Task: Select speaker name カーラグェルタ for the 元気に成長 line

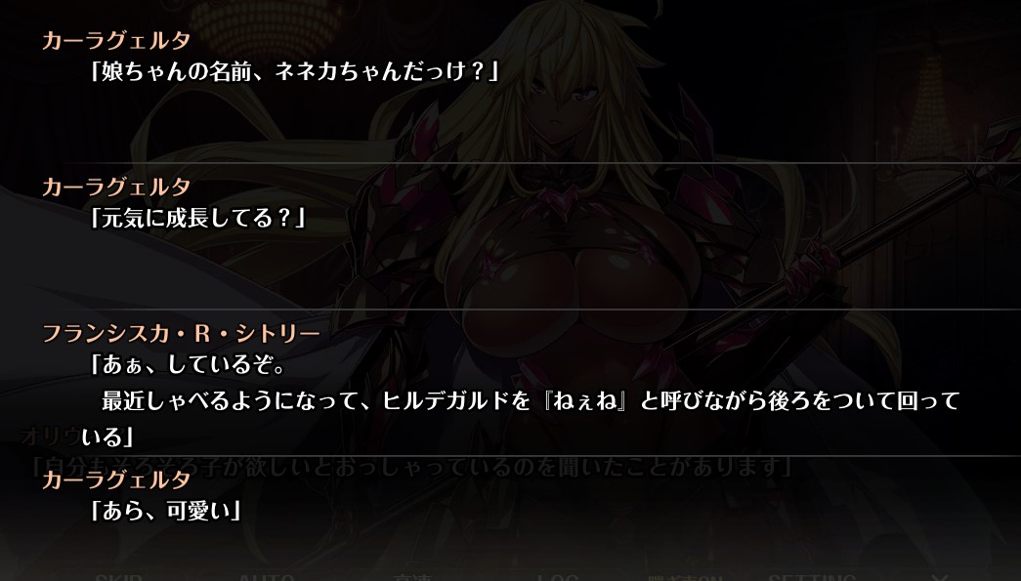Action: coord(116,187)
